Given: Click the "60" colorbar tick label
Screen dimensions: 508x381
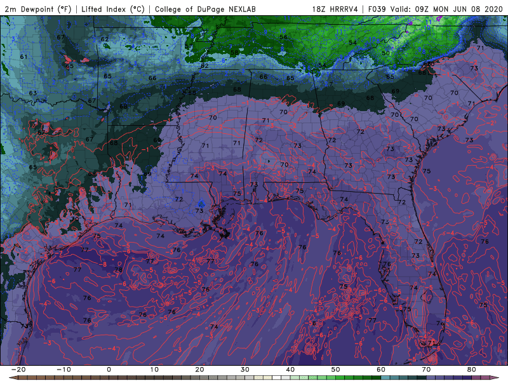Looking at the screenshot, I should pos(381,370).
